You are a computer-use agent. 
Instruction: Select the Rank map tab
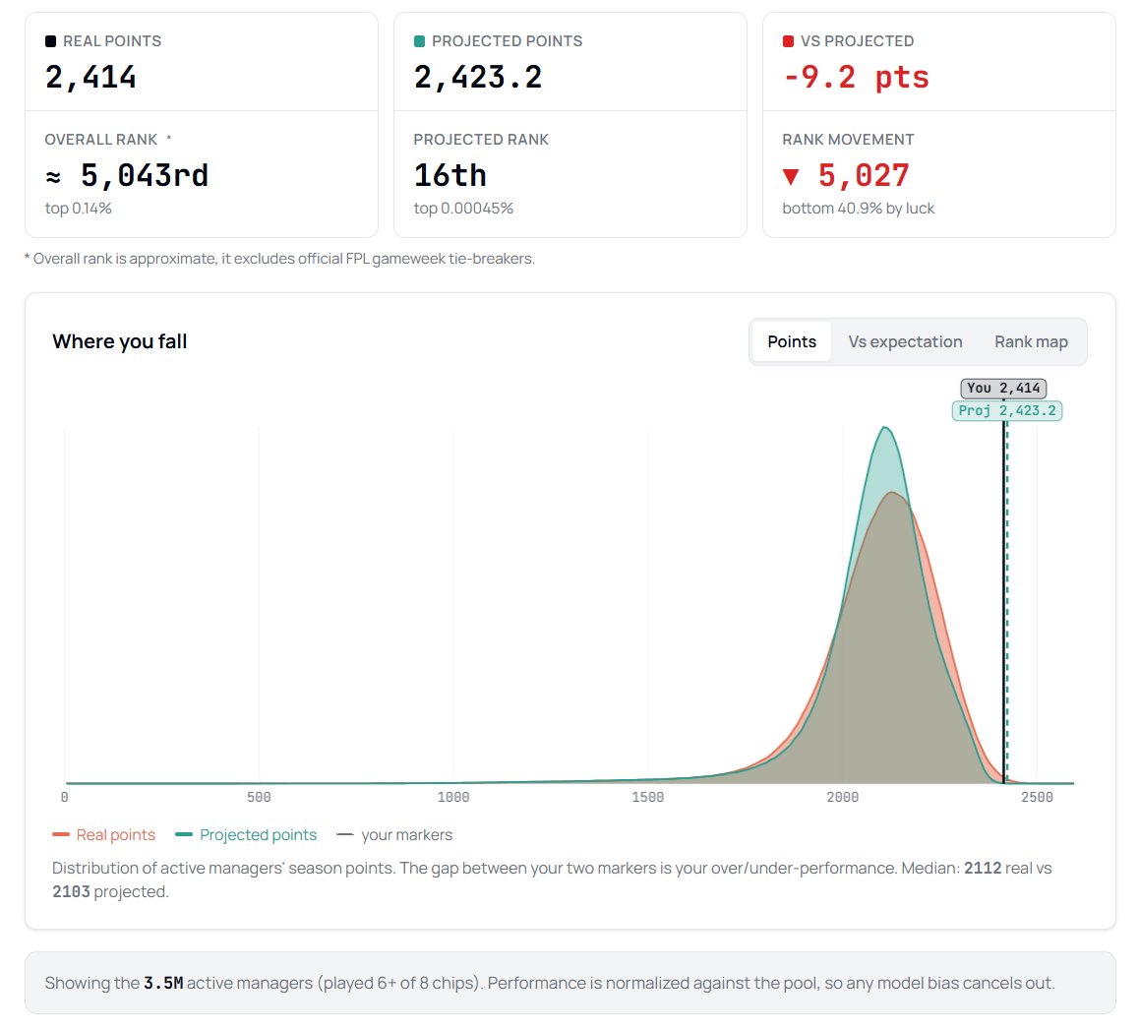[x=1031, y=341]
